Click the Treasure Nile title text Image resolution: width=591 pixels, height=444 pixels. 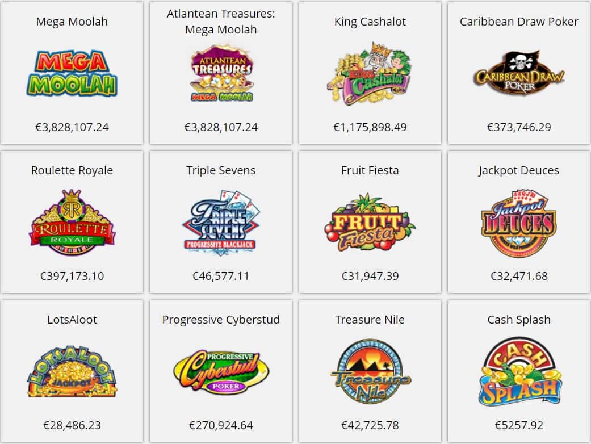[370, 320]
